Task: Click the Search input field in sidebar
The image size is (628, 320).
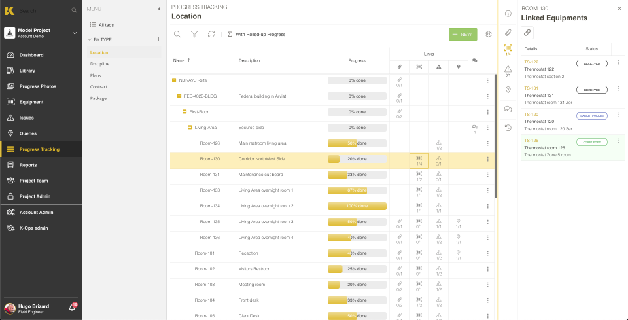Action: click(x=43, y=10)
